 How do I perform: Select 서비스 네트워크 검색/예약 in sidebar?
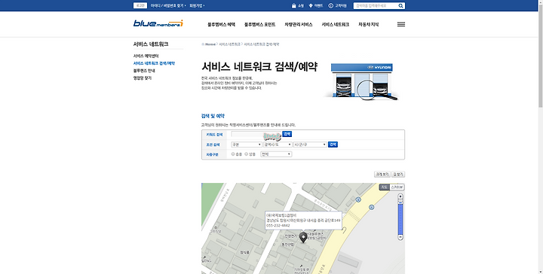[x=154, y=63]
